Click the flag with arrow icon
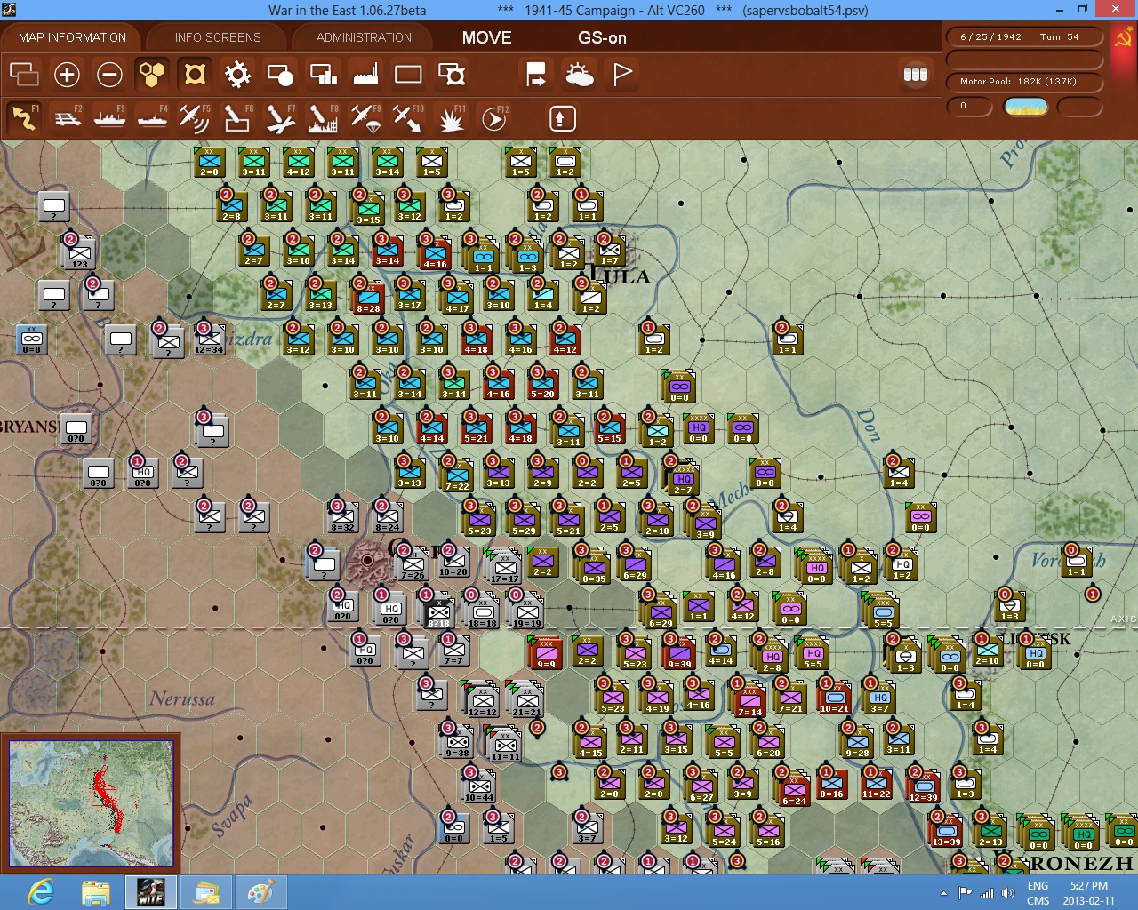Image resolution: width=1138 pixels, height=910 pixels. coord(536,74)
